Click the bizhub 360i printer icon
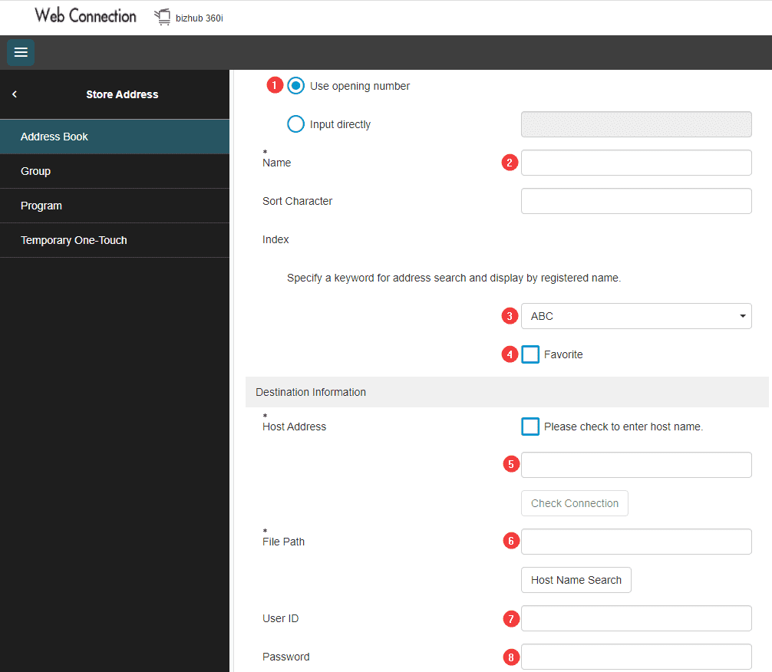Screen dimensions: 772x672 pos(162,17)
